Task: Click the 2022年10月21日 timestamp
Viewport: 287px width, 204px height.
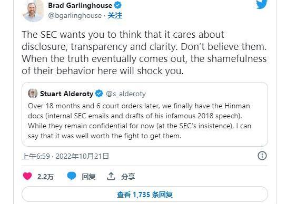Action: pyautogui.click(x=82, y=156)
